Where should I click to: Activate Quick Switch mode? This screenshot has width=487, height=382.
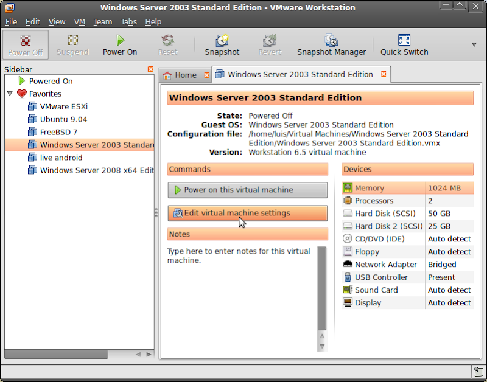[x=404, y=44]
